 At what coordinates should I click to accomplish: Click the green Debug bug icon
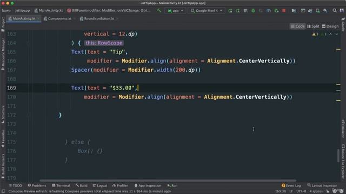(253, 11)
